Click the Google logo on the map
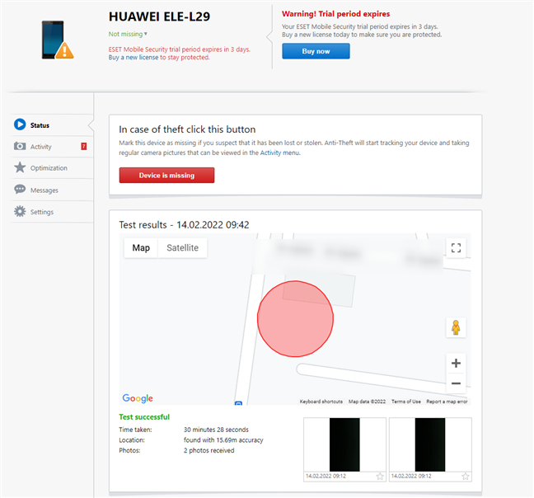Viewport: 534px width, 498px height. coord(138,398)
